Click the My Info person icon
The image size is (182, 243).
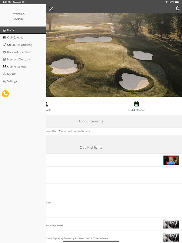tap(5, 74)
